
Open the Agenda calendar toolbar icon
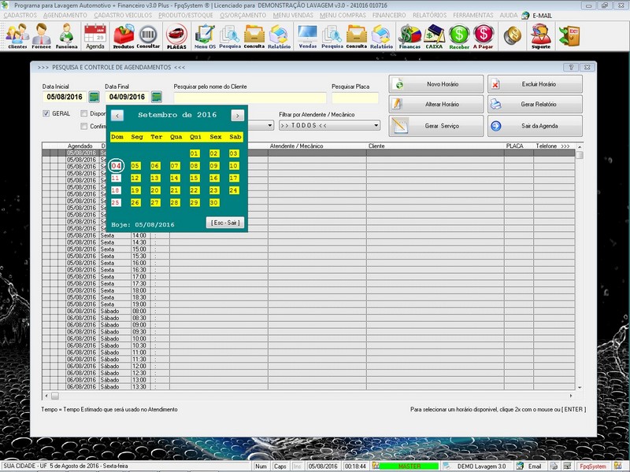pyautogui.click(x=95, y=36)
